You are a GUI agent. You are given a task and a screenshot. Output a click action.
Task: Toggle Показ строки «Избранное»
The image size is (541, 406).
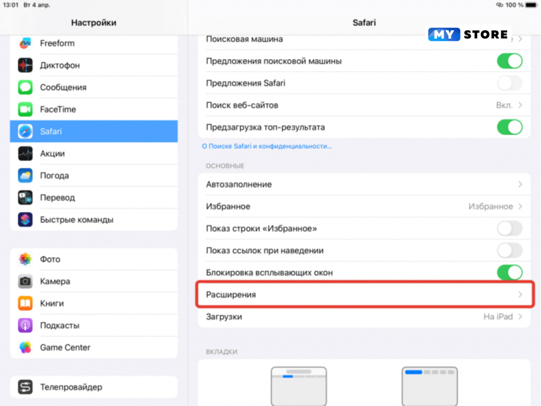[509, 228]
